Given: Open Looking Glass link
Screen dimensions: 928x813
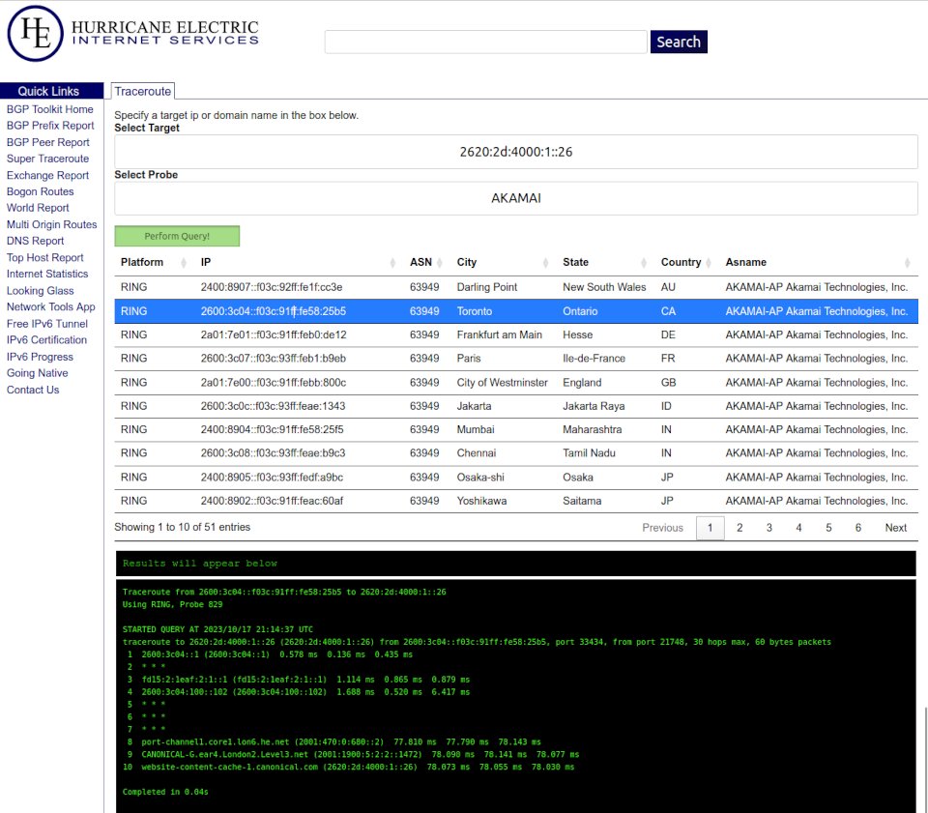Looking at the screenshot, I should (x=41, y=291).
